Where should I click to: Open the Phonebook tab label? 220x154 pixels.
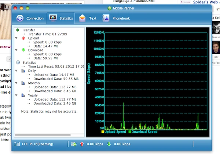click(121, 18)
